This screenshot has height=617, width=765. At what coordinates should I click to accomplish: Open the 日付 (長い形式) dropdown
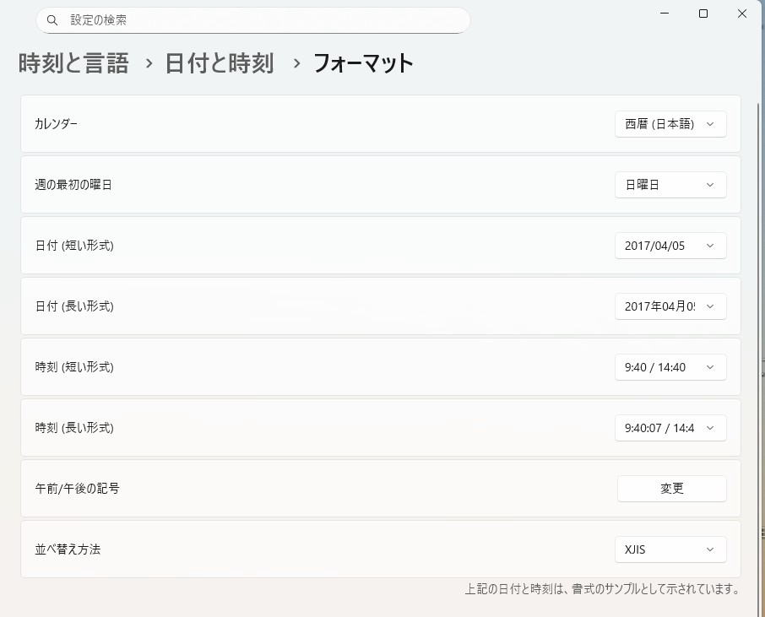point(670,306)
